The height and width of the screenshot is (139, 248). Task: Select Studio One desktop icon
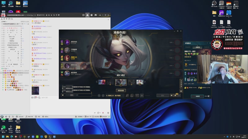(229, 14)
